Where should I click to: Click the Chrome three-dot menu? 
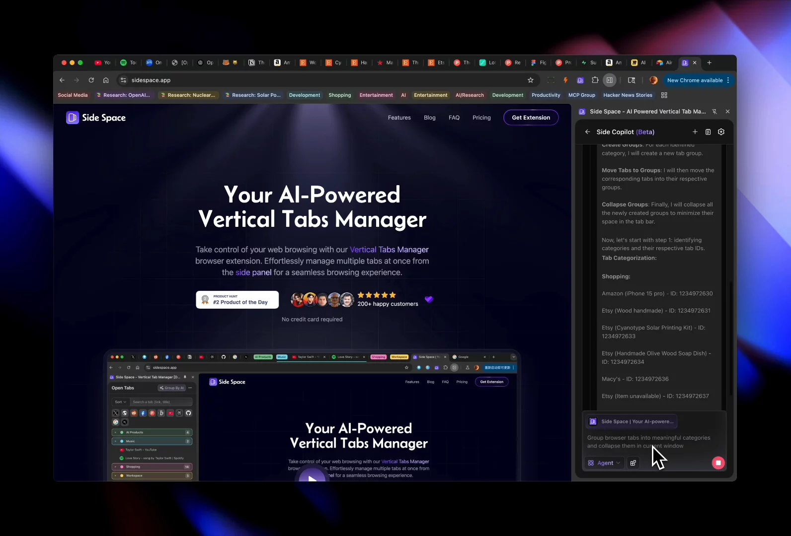tap(728, 80)
